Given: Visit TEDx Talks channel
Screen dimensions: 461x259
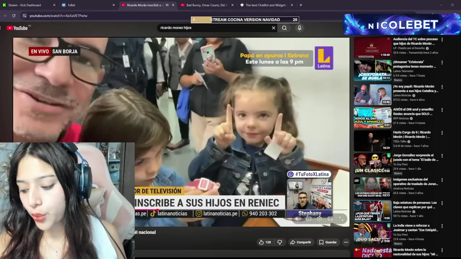Looking at the screenshot, I should point(400,141).
